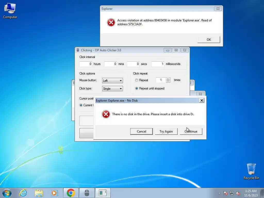The width and height of the screenshot is (264, 198).
Task: Click the red error icon in Access violation dialog
Action: 111,22
